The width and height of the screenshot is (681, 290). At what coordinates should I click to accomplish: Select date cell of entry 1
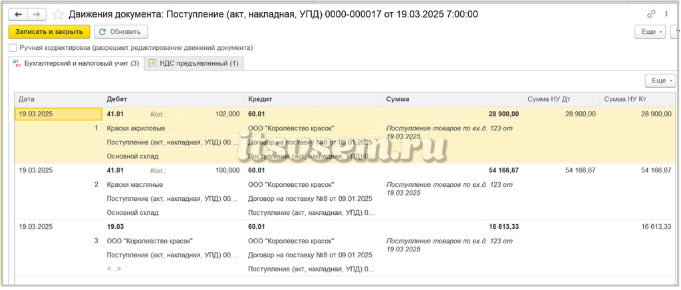pyautogui.click(x=59, y=114)
